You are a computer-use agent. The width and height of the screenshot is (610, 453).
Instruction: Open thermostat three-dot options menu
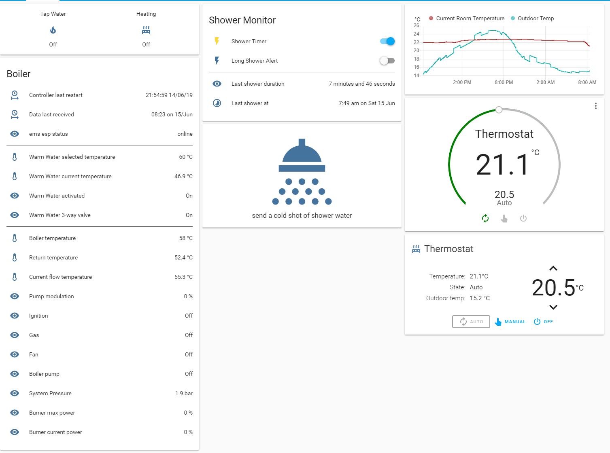(595, 106)
